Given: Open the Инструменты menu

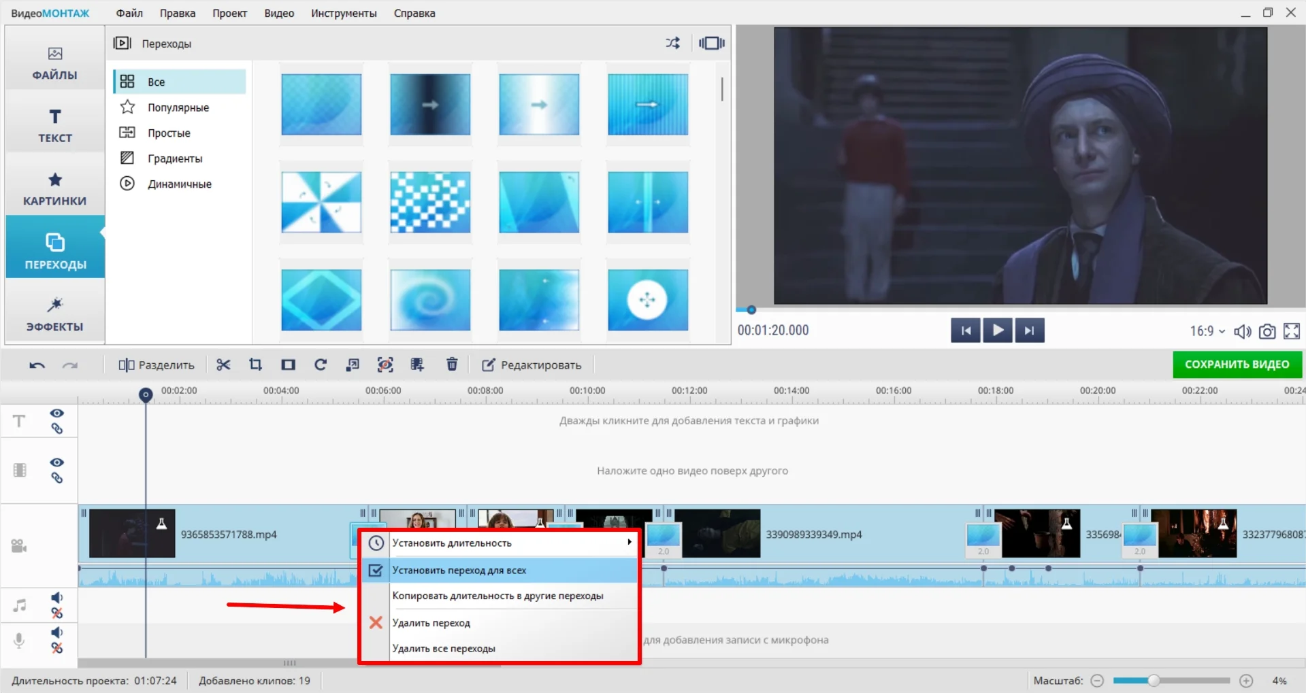Looking at the screenshot, I should coord(344,13).
